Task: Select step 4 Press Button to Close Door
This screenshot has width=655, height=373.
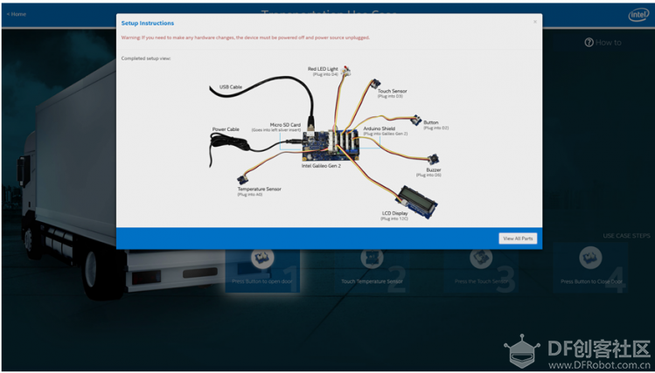Action: pos(590,268)
